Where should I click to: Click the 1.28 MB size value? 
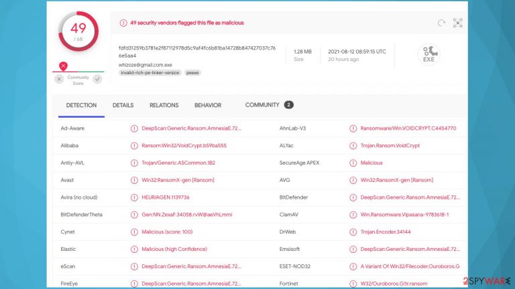coord(302,52)
